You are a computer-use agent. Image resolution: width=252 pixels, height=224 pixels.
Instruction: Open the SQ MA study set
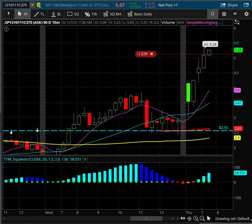point(113,14)
